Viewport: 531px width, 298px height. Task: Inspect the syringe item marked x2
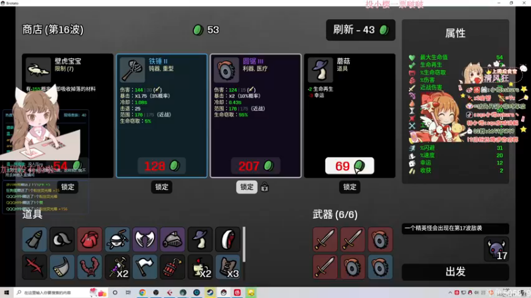pos(117,267)
